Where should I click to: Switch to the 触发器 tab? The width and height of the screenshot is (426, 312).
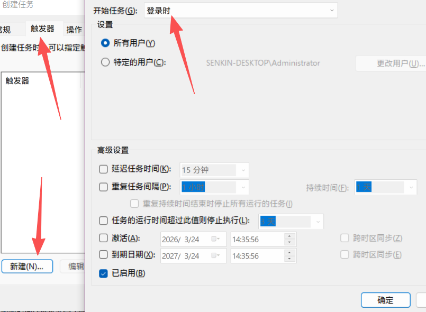[x=43, y=29]
